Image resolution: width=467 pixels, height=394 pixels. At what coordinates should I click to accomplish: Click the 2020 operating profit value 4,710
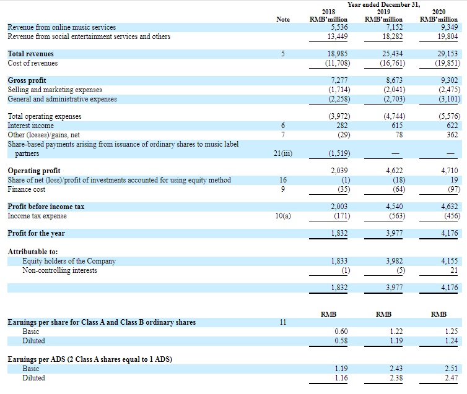(x=450, y=171)
